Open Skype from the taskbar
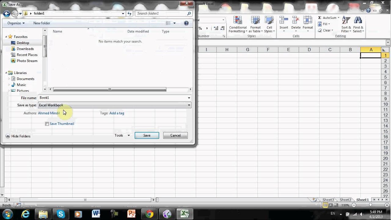Image resolution: width=391 pixels, height=220 pixels. [x=60, y=214]
